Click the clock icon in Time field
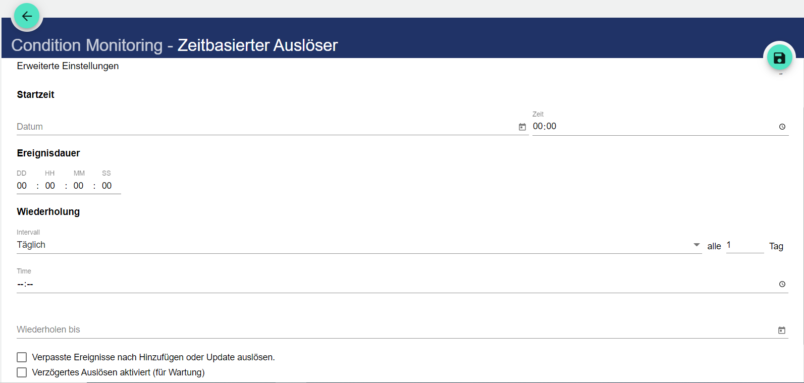Screen dimensions: 804x383 tap(782, 284)
